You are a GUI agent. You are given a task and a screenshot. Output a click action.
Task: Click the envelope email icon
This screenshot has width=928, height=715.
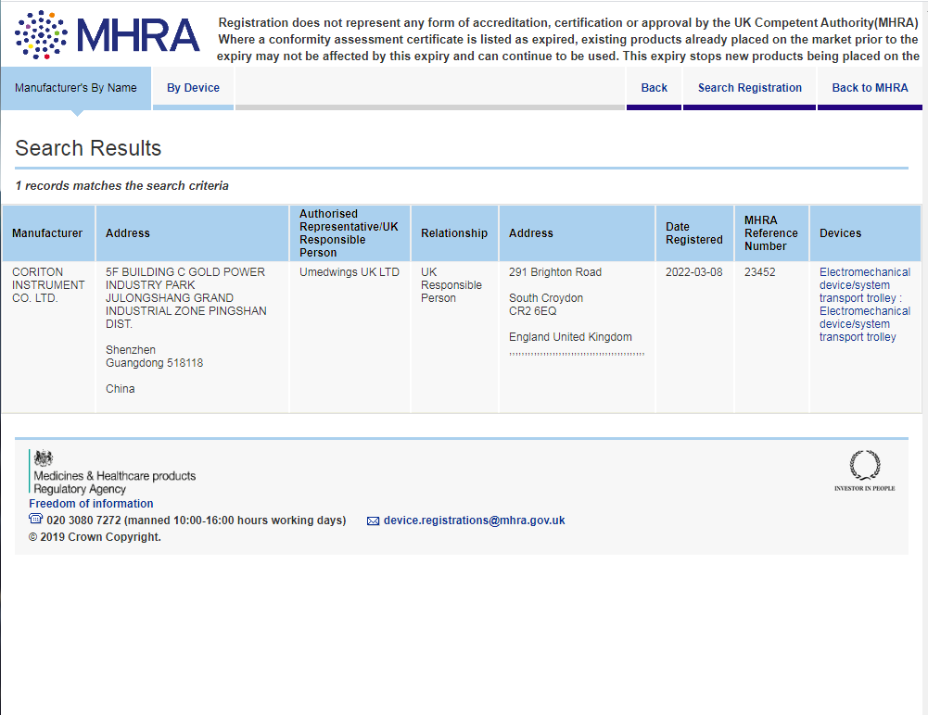[373, 521]
